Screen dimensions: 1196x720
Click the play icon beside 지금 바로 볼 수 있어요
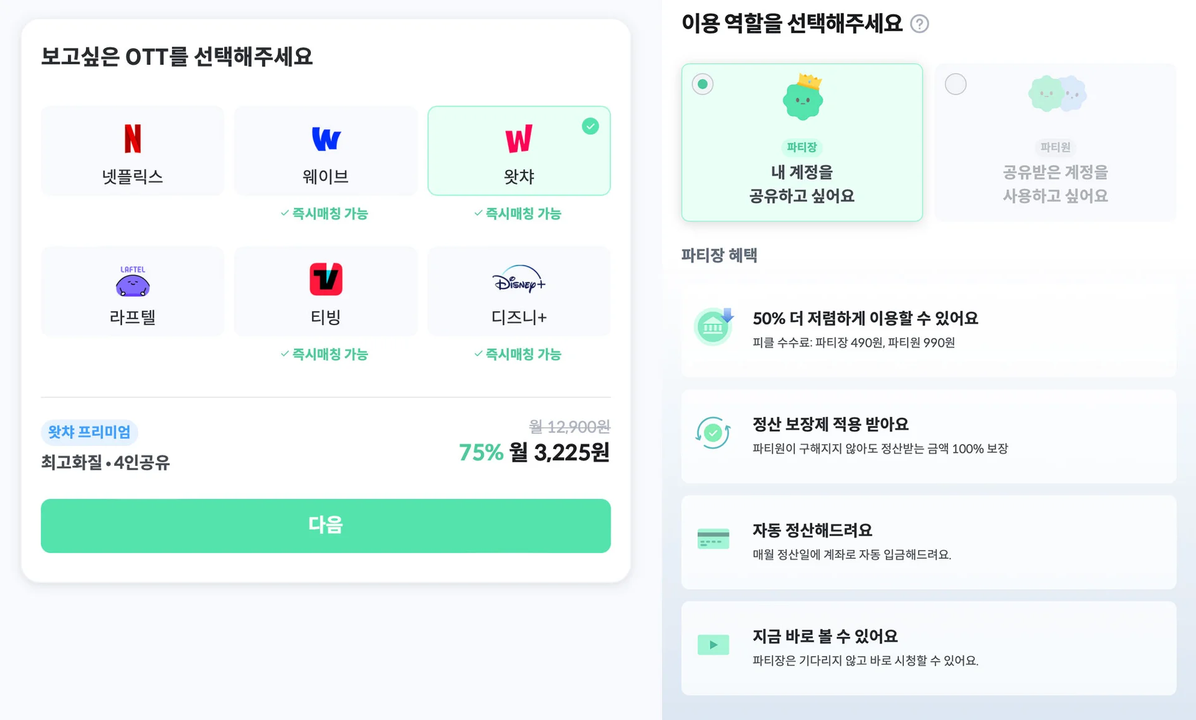pos(713,645)
